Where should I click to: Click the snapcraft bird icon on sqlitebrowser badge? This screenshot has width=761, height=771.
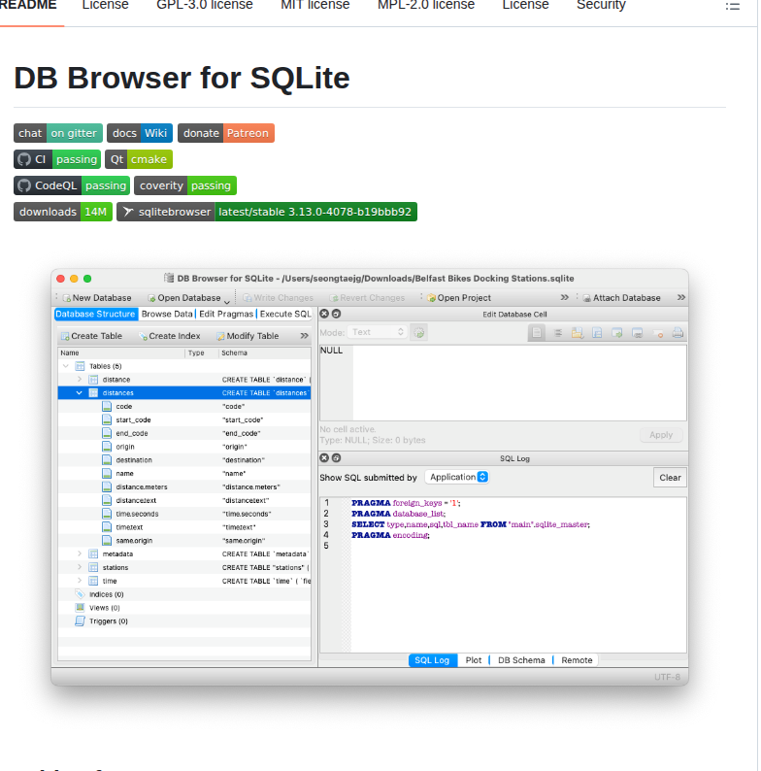(x=128, y=212)
